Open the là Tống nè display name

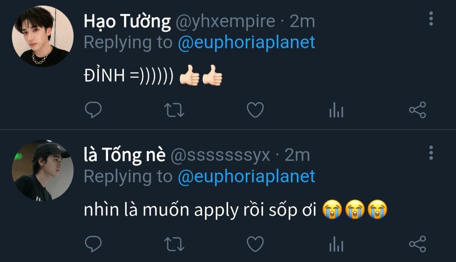(125, 155)
